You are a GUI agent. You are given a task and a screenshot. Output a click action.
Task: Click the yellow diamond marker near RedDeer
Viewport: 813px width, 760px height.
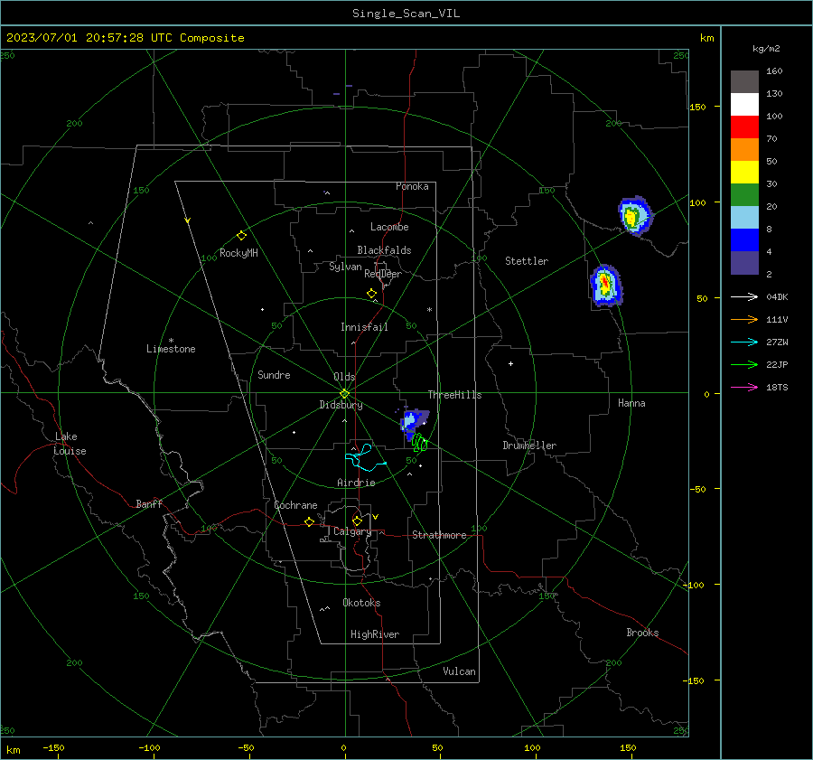[x=372, y=294]
